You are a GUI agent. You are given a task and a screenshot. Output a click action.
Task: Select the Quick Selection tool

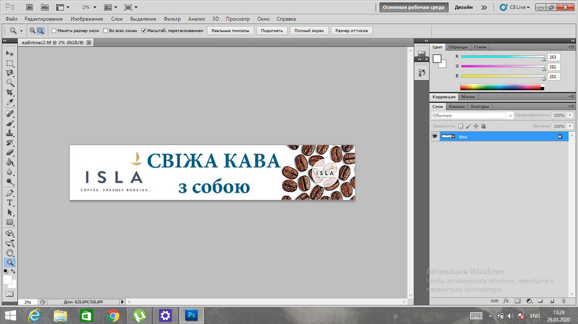coord(10,83)
